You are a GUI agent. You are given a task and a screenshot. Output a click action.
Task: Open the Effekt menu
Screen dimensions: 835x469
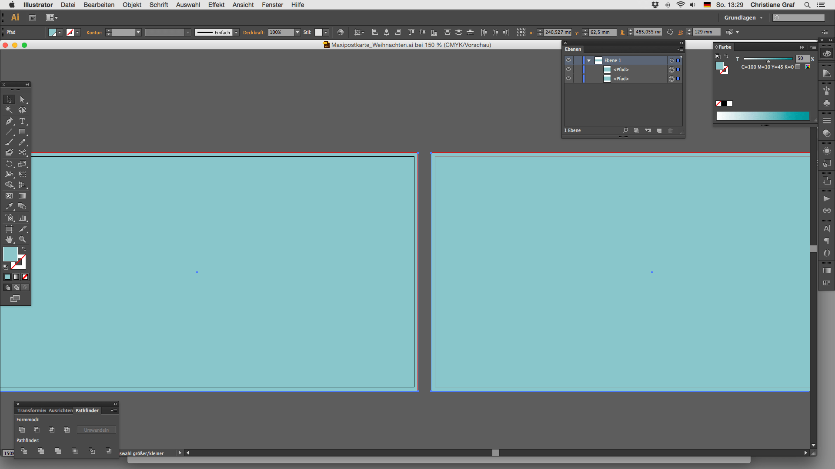[x=216, y=5]
